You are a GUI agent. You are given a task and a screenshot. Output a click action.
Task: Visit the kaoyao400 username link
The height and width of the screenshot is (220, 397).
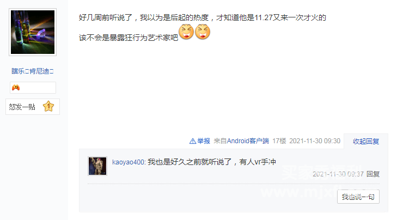click(x=128, y=162)
